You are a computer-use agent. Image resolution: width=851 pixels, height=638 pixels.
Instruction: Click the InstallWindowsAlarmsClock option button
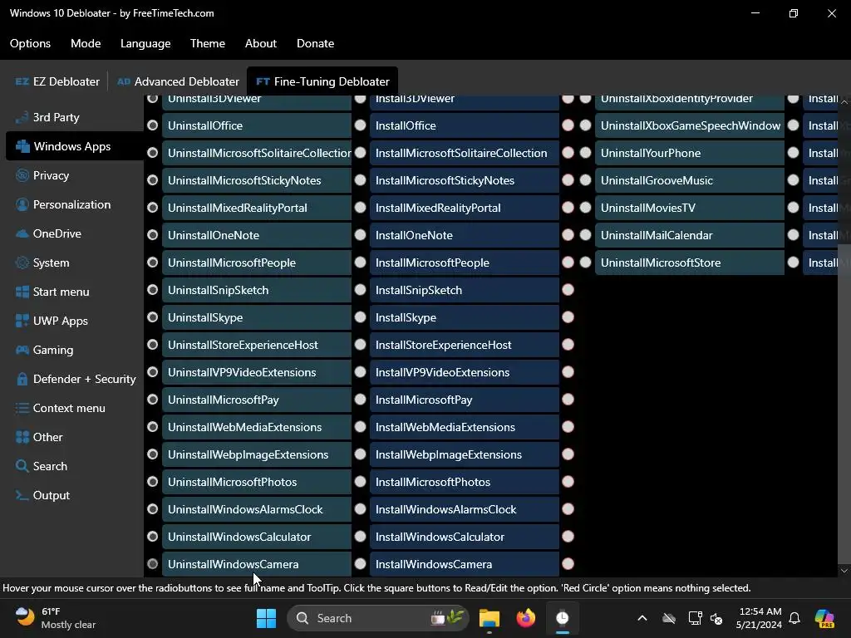pyautogui.click(x=465, y=509)
